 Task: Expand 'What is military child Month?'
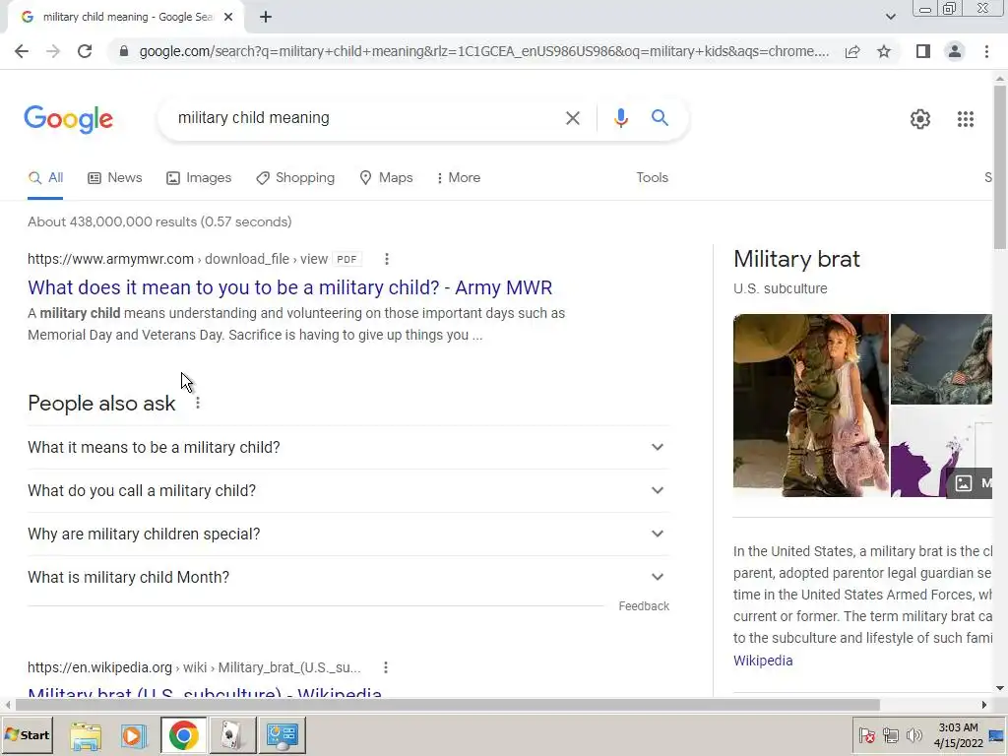coord(347,577)
